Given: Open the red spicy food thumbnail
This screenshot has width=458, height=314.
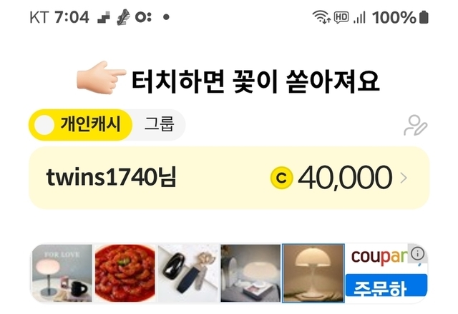Looking at the screenshot, I should [x=125, y=273].
